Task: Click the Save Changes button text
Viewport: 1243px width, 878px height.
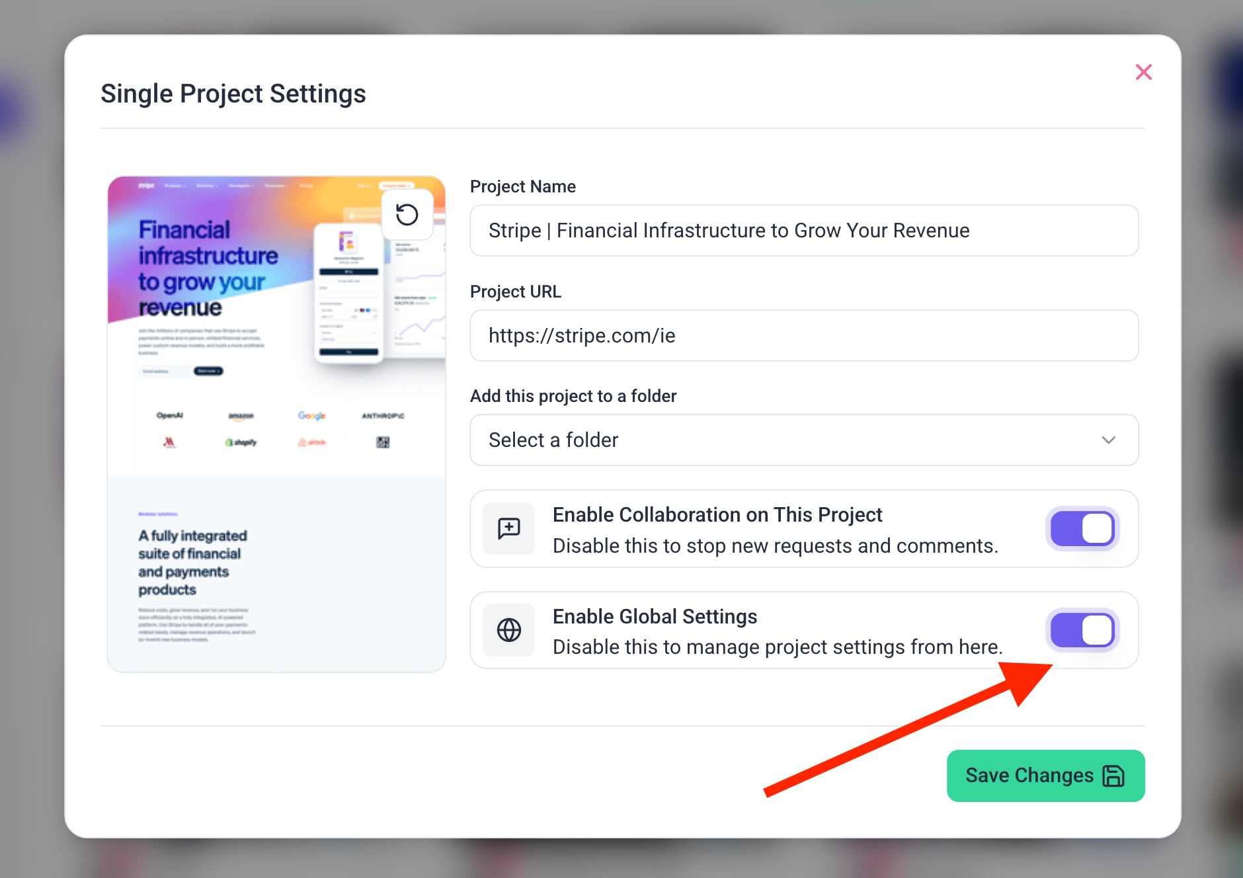Action: (1029, 776)
